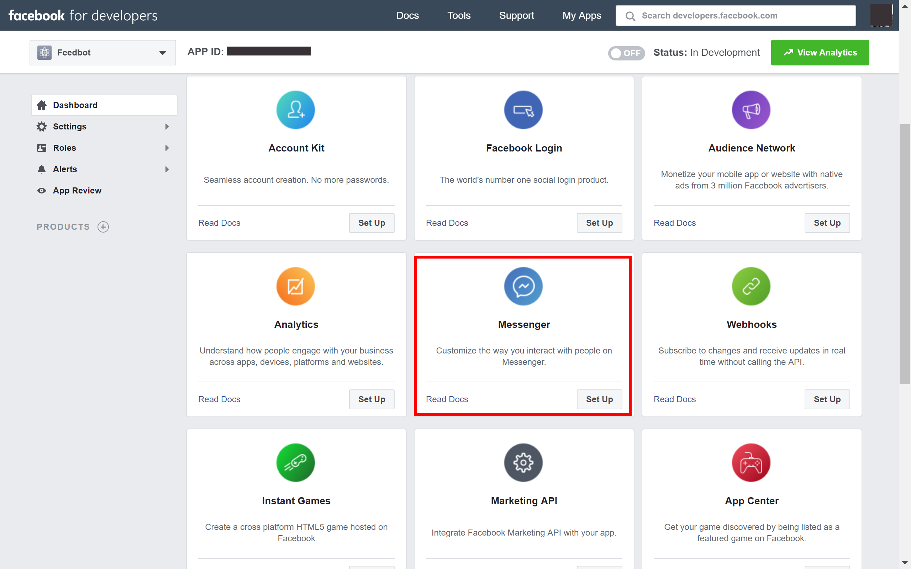Open the Docs menu
The width and height of the screenshot is (911, 569).
(x=407, y=15)
